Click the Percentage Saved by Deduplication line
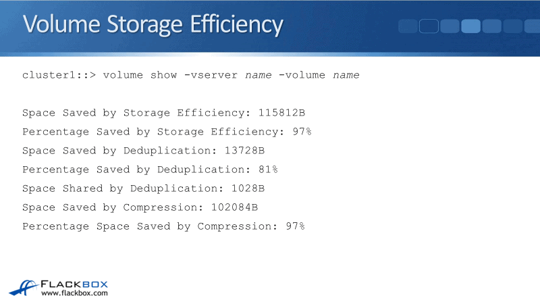The width and height of the screenshot is (540, 304). click(x=150, y=170)
